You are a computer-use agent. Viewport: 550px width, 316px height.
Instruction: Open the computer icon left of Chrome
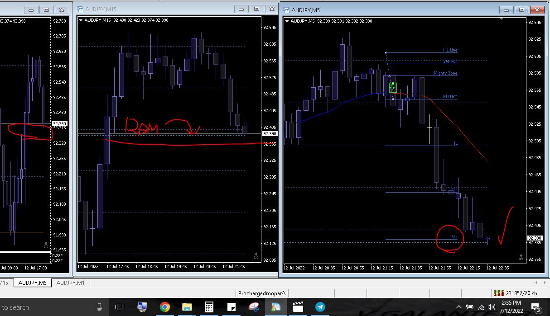(x=142, y=307)
